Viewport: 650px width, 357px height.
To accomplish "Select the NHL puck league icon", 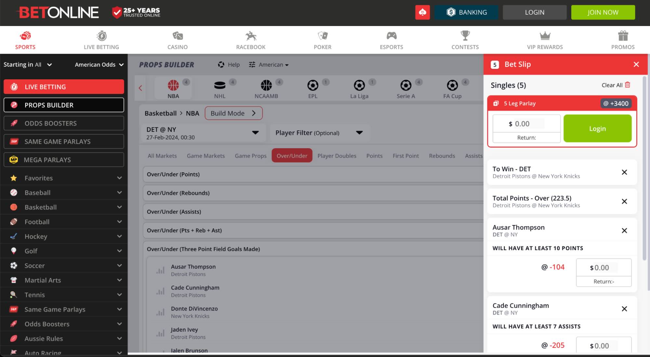I will 220,85.
